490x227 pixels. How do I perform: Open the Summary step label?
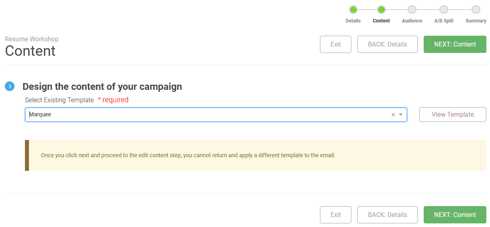(x=476, y=21)
